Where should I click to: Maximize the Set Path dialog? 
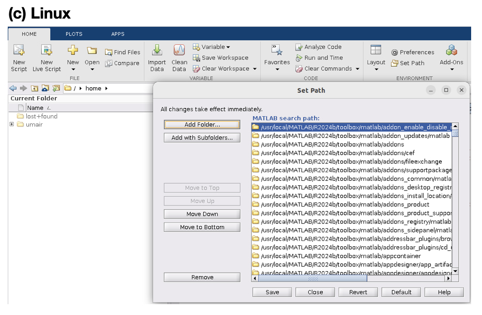(446, 90)
